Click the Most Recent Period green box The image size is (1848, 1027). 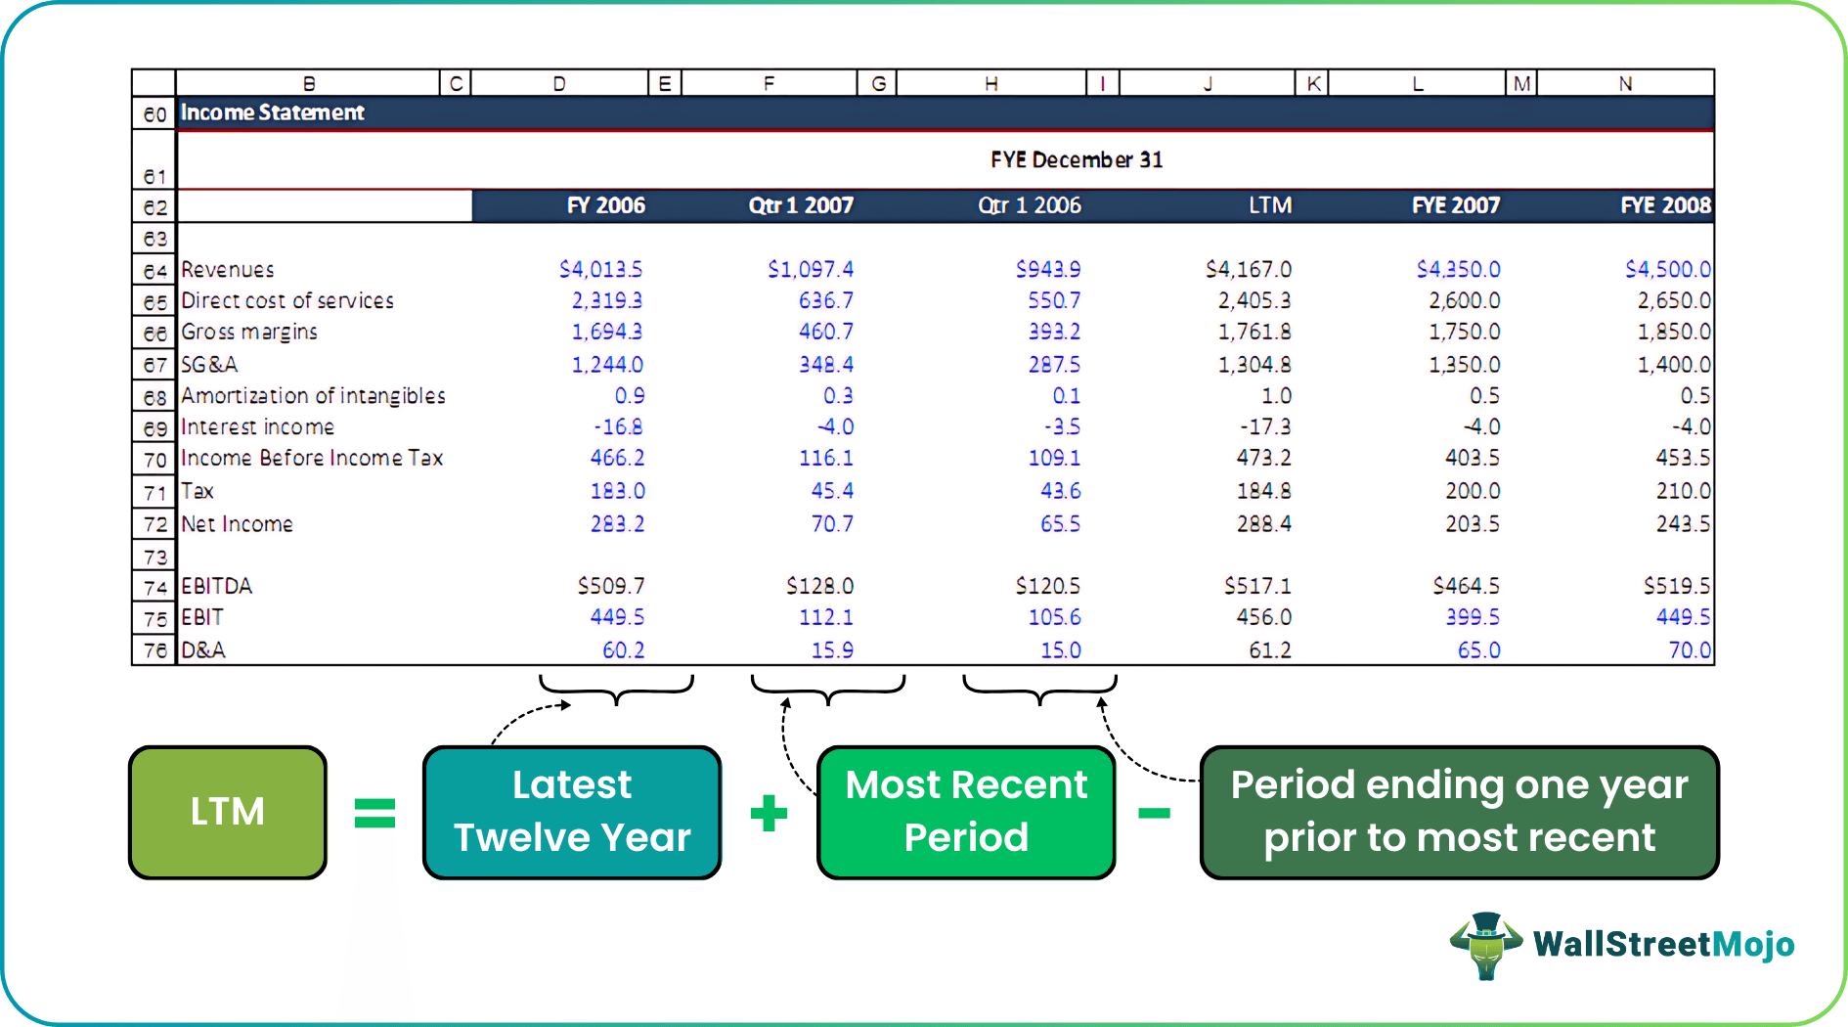[x=965, y=812]
